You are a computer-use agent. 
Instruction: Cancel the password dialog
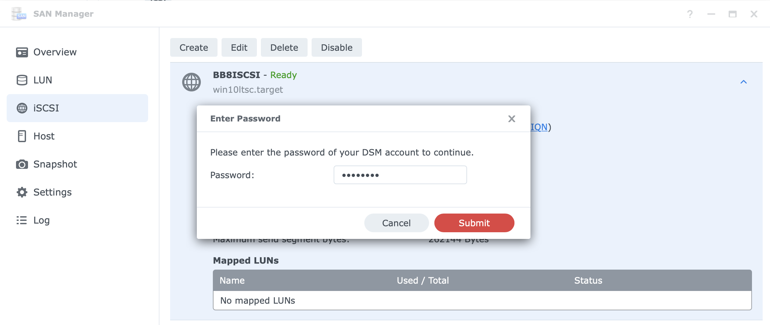pyautogui.click(x=396, y=223)
